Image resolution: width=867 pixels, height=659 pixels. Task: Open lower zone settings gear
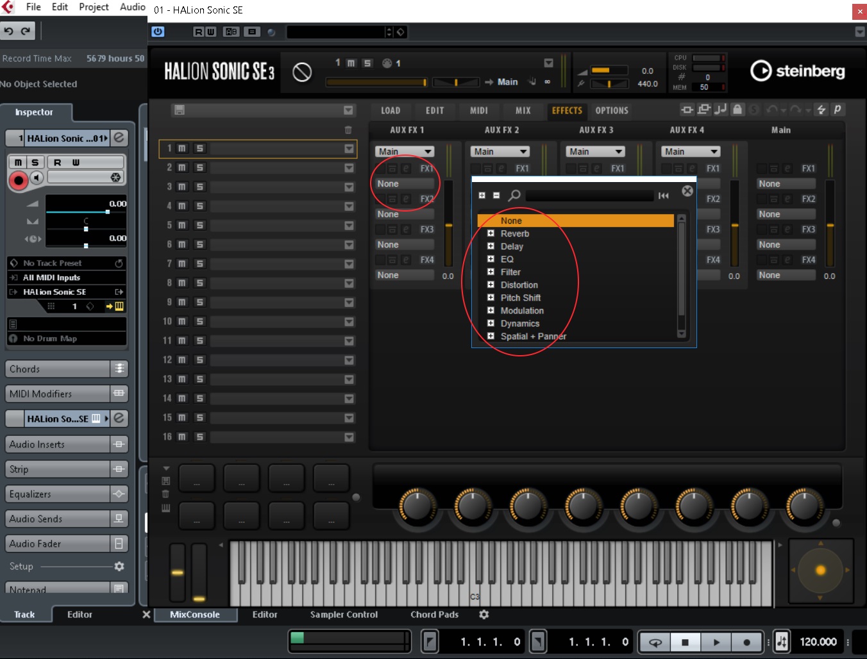[484, 614]
